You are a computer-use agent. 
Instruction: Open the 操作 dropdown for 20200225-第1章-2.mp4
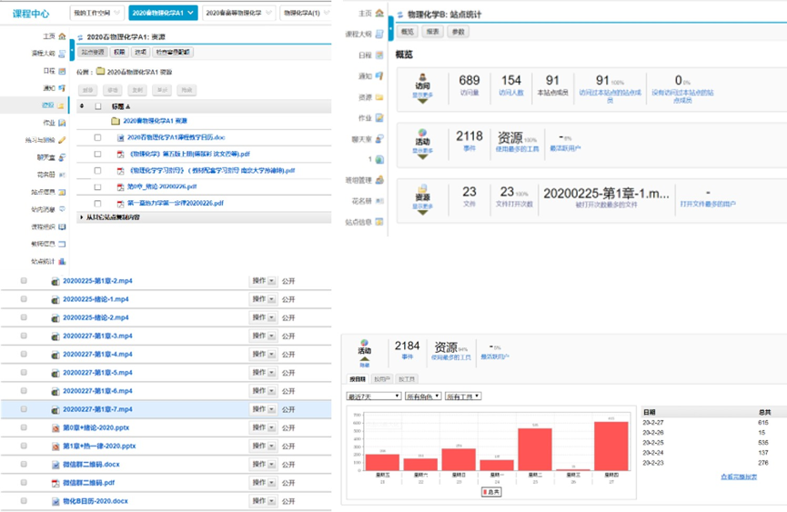(x=262, y=281)
